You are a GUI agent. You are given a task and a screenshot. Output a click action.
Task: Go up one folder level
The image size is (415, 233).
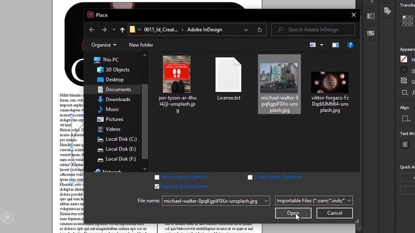point(122,30)
